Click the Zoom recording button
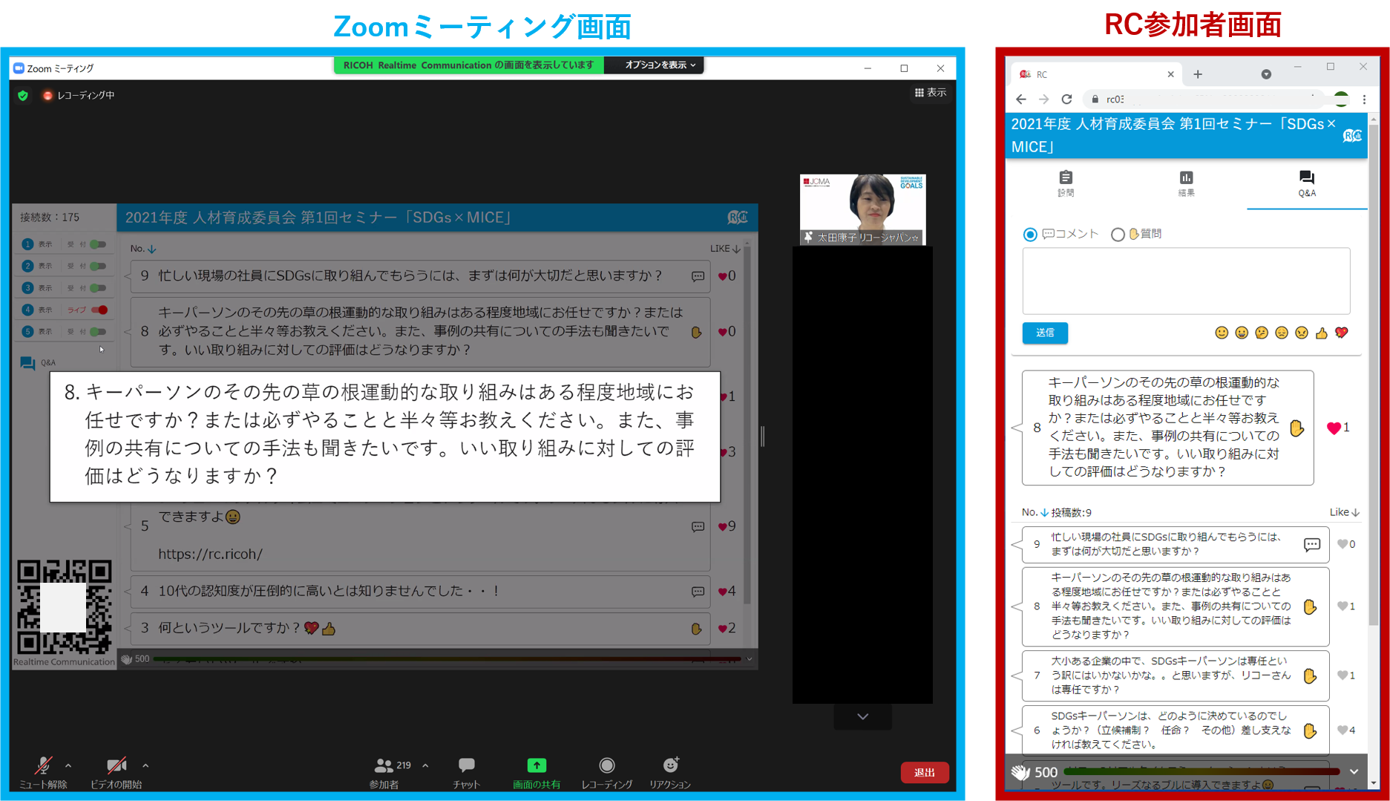1390x801 pixels. point(606,771)
